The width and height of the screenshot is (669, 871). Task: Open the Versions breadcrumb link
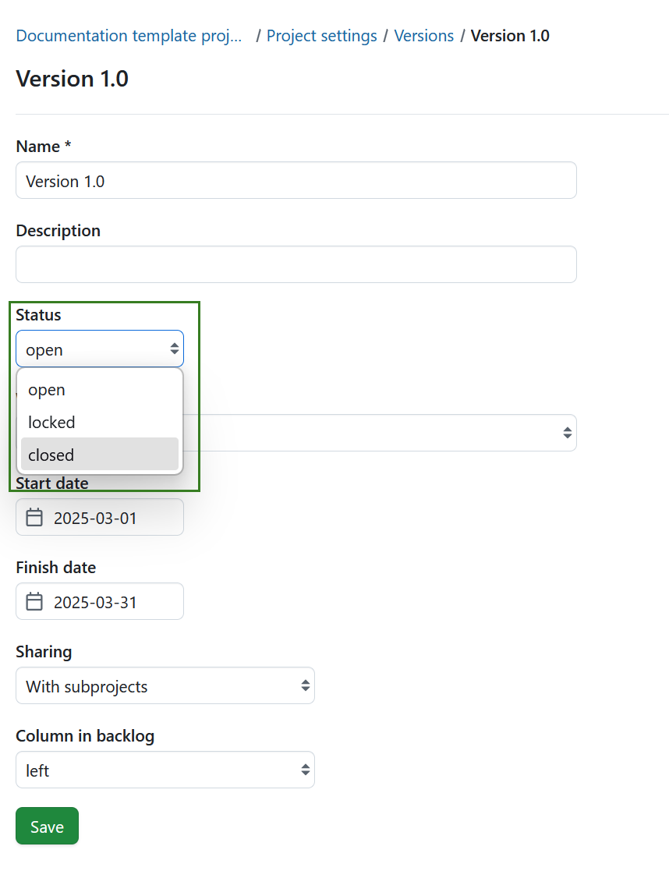pos(424,36)
